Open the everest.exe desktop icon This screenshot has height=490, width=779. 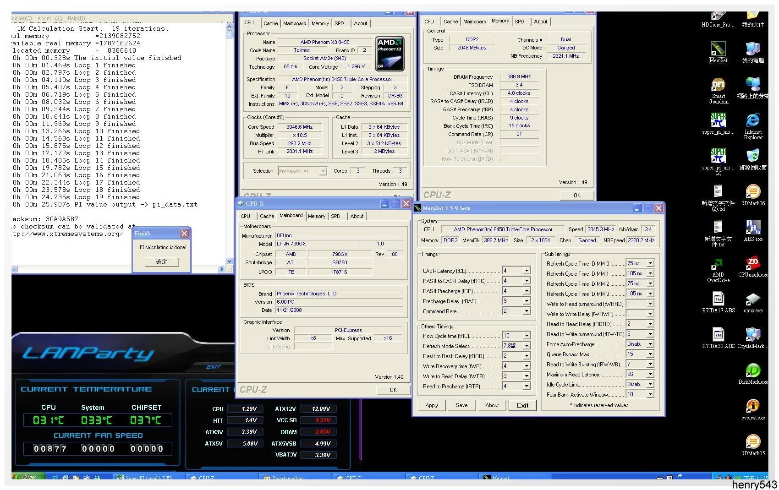pyautogui.click(x=753, y=409)
